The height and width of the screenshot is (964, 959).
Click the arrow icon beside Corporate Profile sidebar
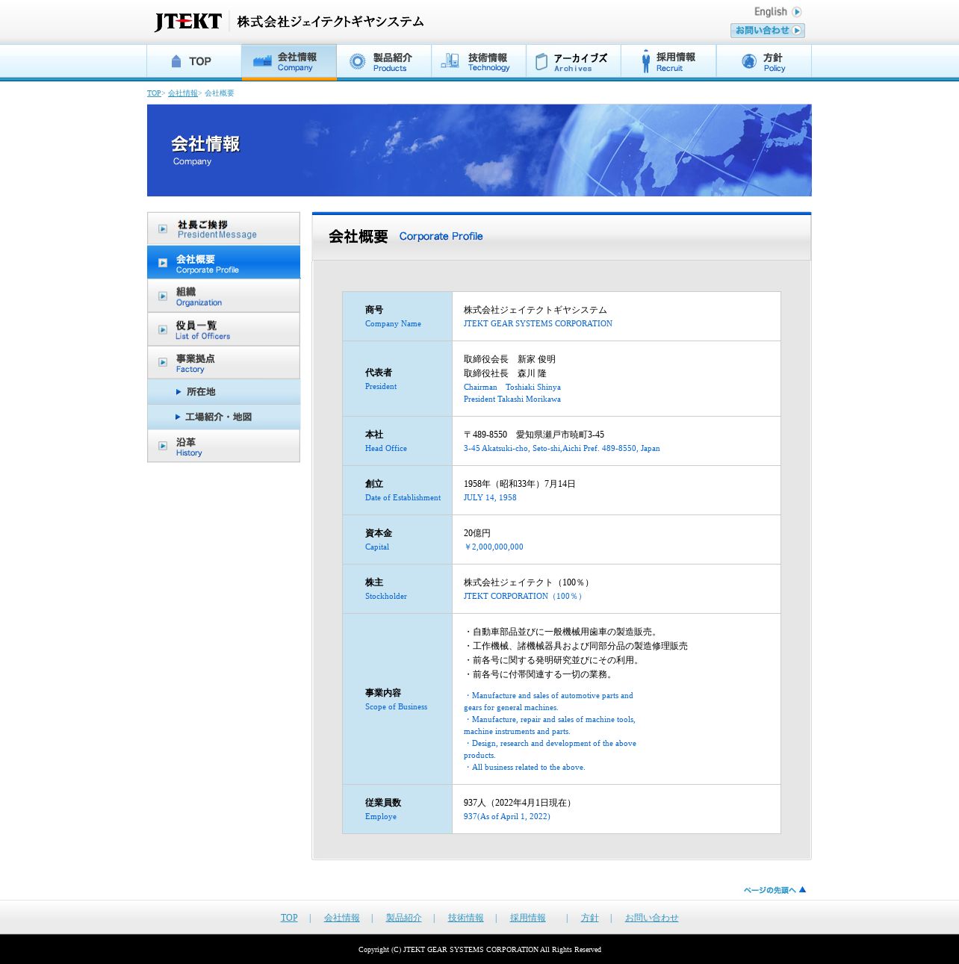163,263
